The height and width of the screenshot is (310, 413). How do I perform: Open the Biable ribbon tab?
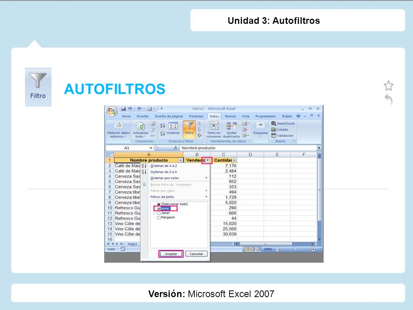click(287, 116)
